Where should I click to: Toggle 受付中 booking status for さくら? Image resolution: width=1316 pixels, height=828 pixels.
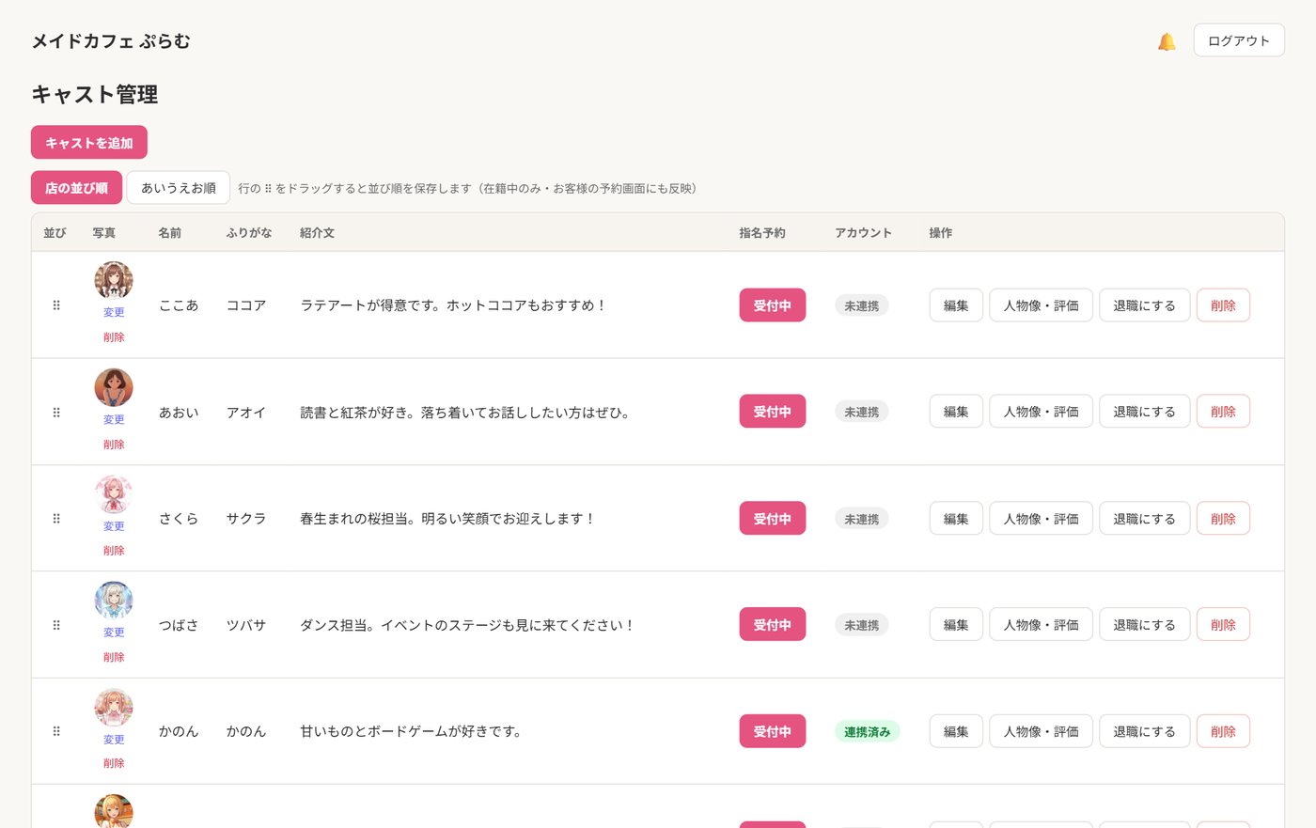(773, 519)
